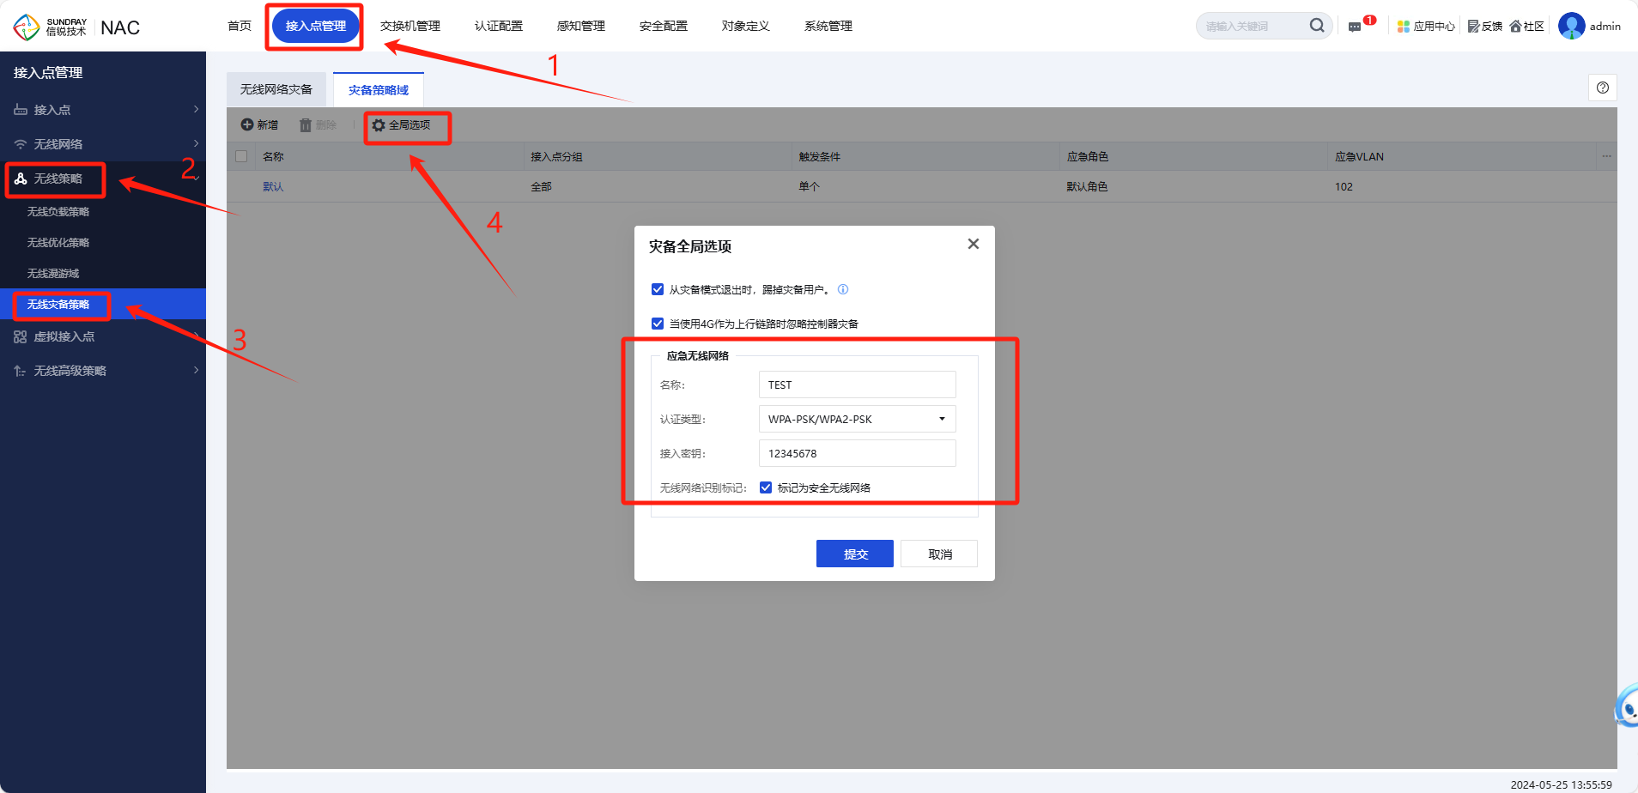Image resolution: width=1638 pixels, height=793 pixels.
Task: Expand 接入点 sidebar menu
Action: (103, 110)
